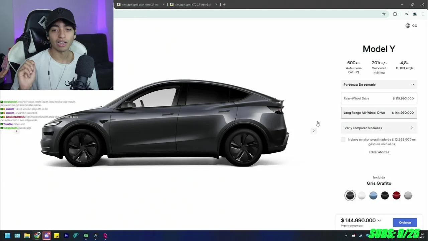Select Long Range All-Wheel Drive option
428x241 pixels.
coord(379,113)
